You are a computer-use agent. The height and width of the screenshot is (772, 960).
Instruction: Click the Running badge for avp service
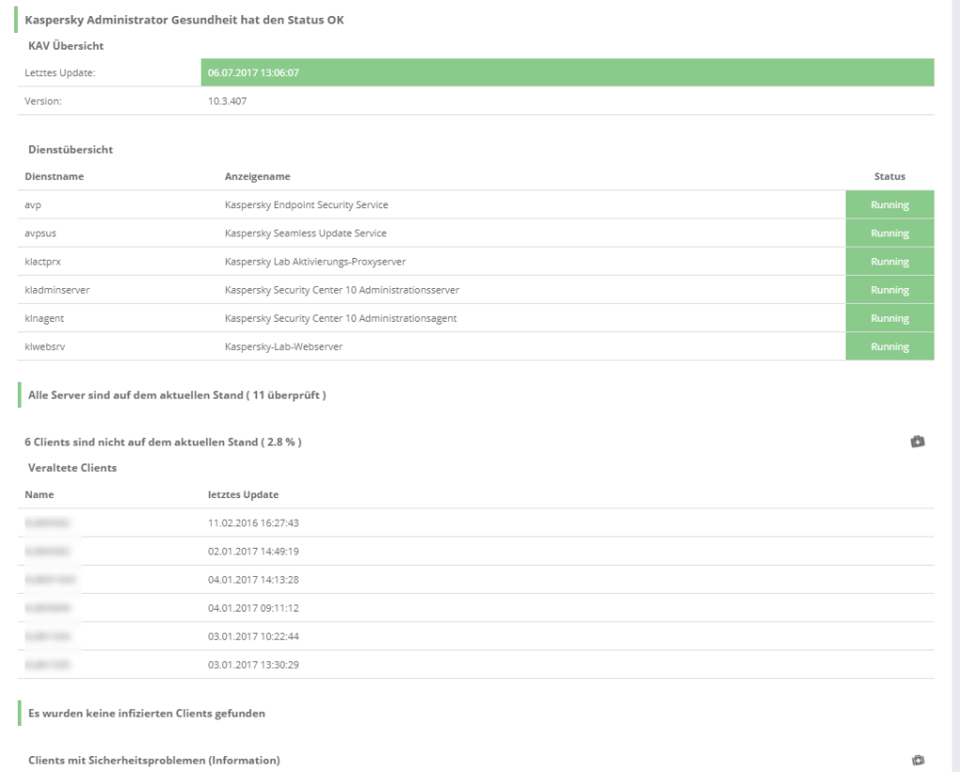point(889,204)
